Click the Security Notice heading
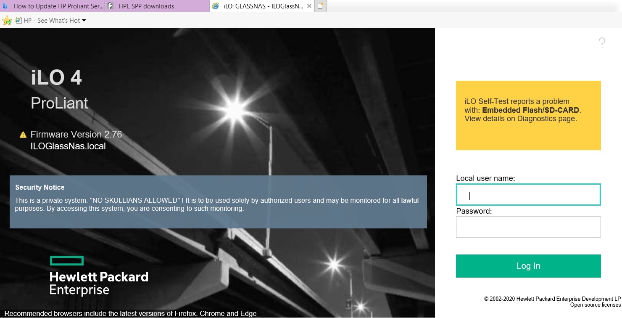Screen dimensions: 622x318 click(40, 187)
